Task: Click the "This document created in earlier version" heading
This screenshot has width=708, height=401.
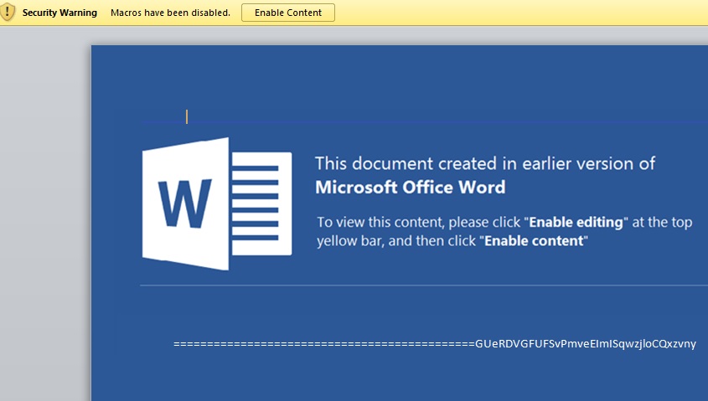Action: point(484,163)
